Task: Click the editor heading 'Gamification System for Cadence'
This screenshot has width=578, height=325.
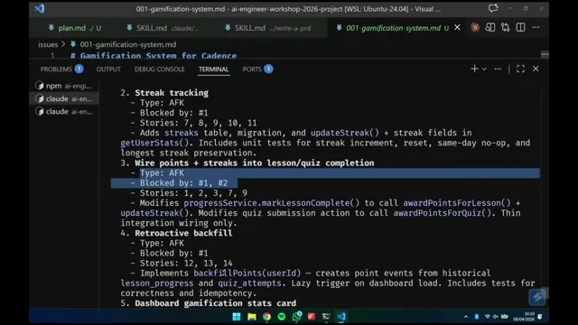Action: click(158, 56)
